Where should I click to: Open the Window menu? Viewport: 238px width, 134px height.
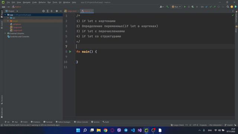click(67, 3)
